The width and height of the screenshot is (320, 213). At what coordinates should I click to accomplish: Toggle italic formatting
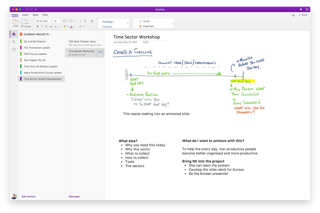click(x=42, y=26)
